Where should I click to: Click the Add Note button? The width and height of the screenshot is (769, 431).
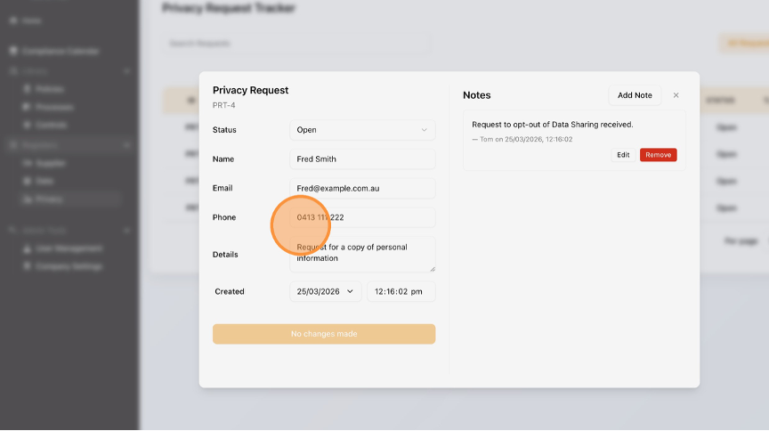pos(635,95)
